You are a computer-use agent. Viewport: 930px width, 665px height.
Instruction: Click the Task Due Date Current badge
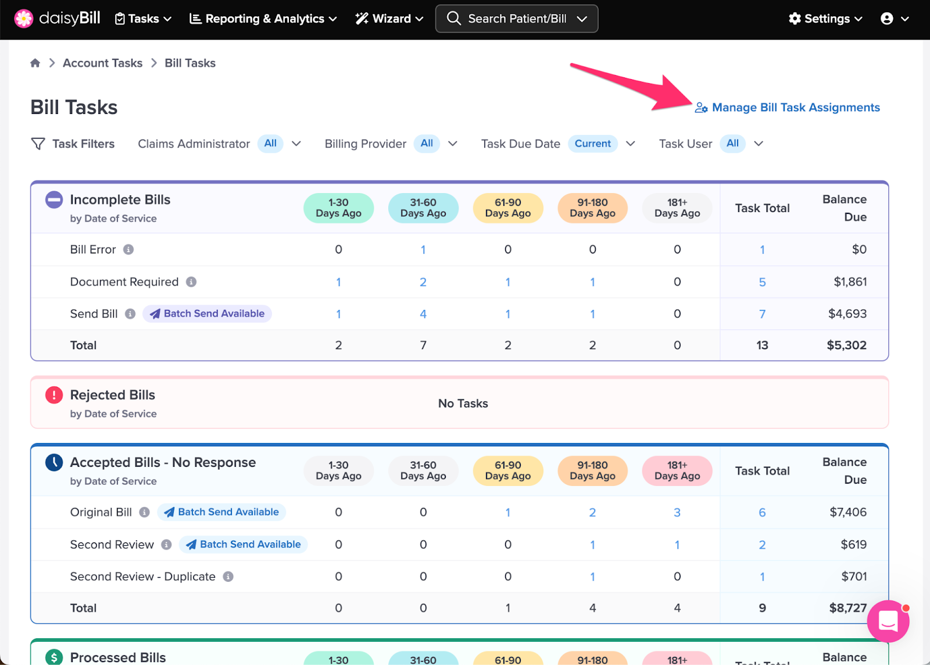click(x=593, y=144)
